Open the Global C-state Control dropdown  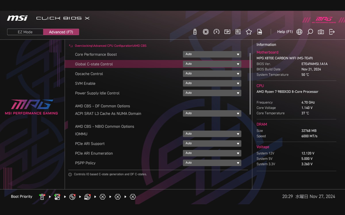point(212,64)
